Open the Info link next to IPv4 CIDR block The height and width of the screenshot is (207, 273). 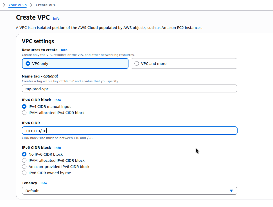pyautogui.click(x=58, y=100)
